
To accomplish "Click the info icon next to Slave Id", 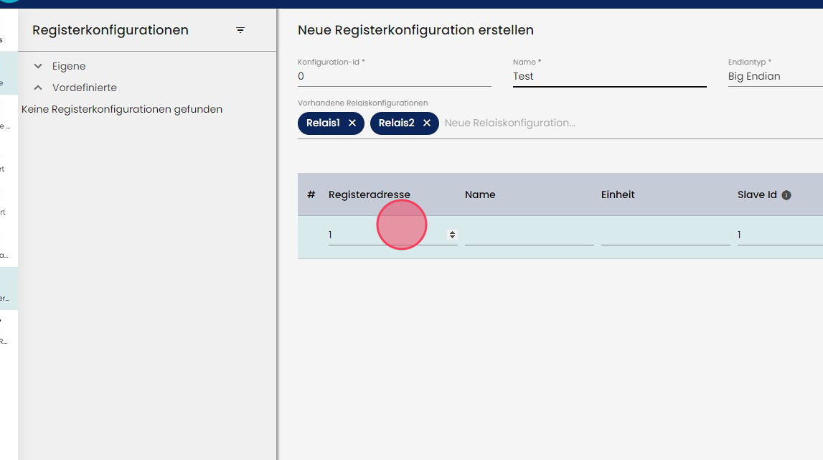I will 786,195.
